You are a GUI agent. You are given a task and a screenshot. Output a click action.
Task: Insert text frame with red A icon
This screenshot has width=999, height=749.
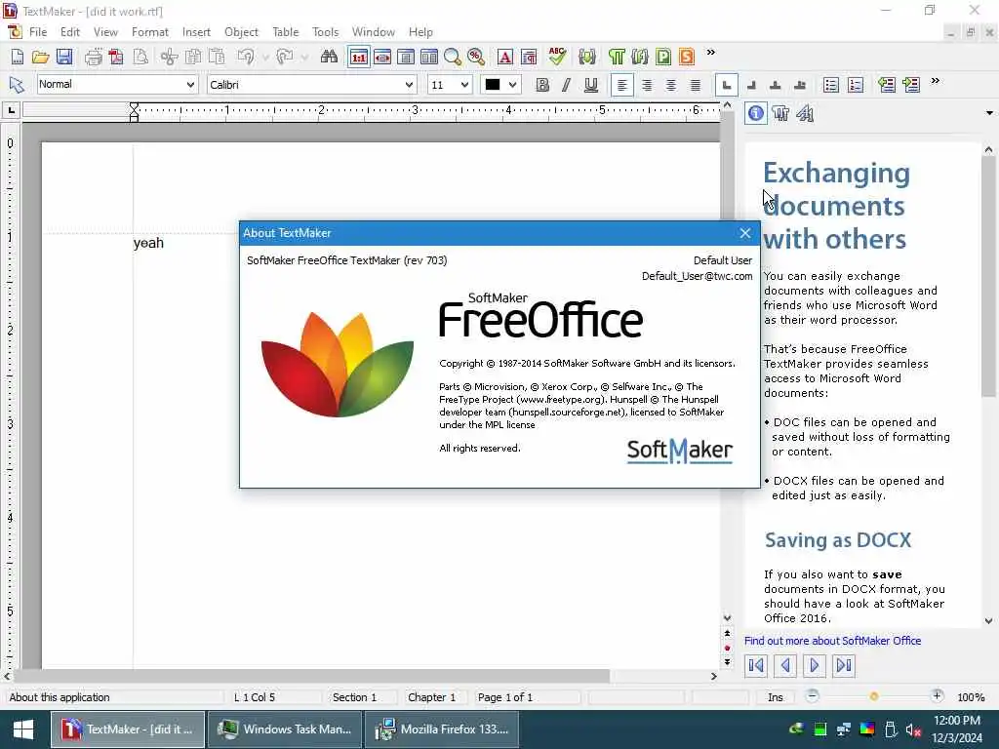504,57
